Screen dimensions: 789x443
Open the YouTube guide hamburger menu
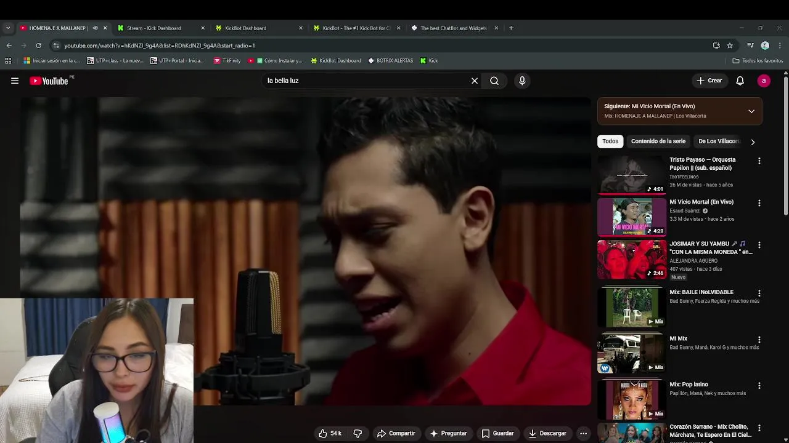click(15, 81)
